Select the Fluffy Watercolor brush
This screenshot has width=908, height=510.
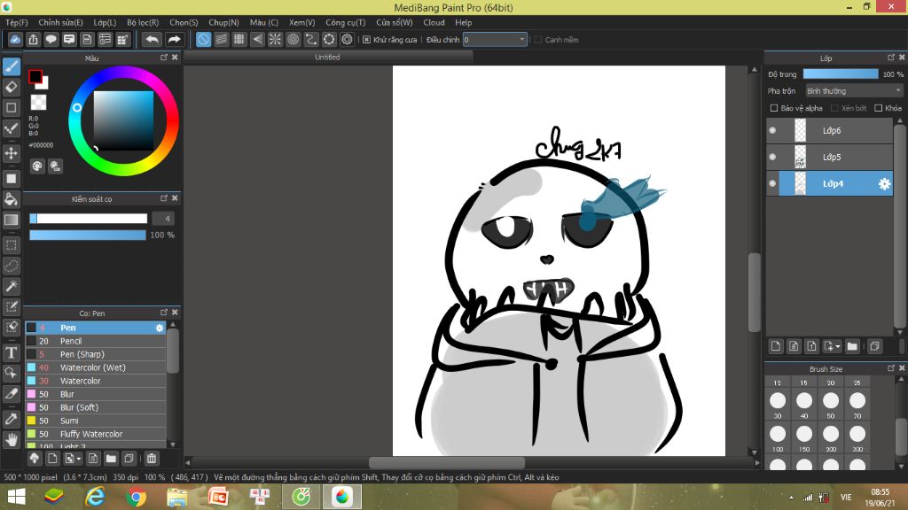(96, 434)
